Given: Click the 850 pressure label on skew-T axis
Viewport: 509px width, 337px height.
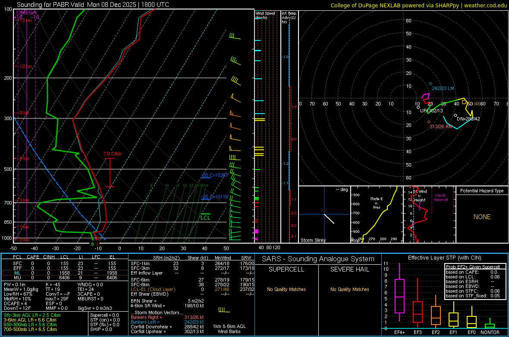Looking at the screenshot, I should point(8,222).
